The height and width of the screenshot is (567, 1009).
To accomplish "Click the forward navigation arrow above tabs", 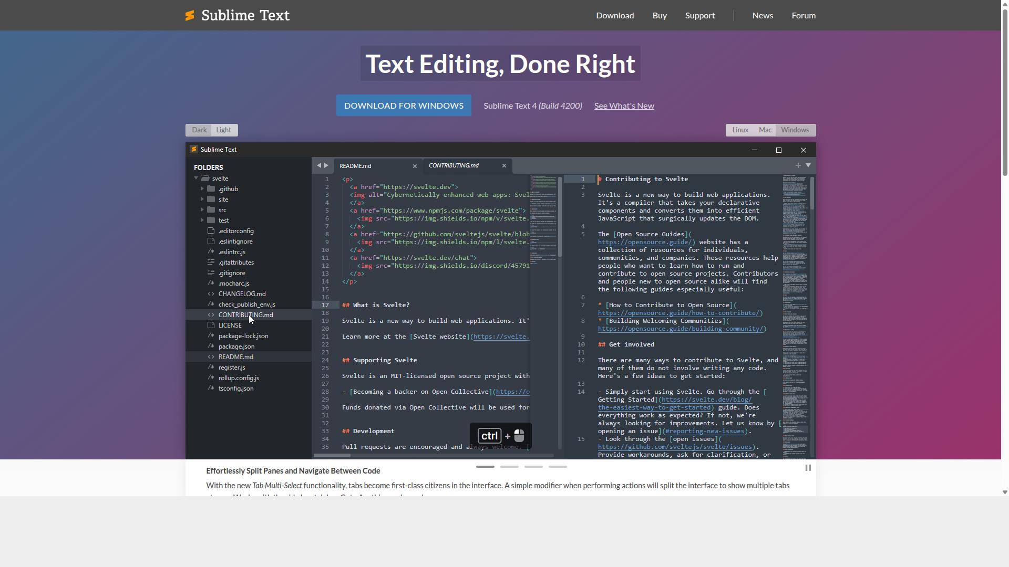I will pos(326,165).
